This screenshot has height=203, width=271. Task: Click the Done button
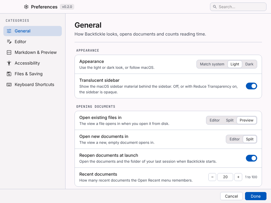[x=256, y=196]
